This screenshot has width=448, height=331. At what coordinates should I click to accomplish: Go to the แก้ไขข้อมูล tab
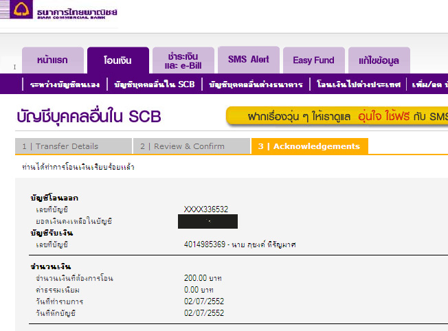click(x=379, y=60)
